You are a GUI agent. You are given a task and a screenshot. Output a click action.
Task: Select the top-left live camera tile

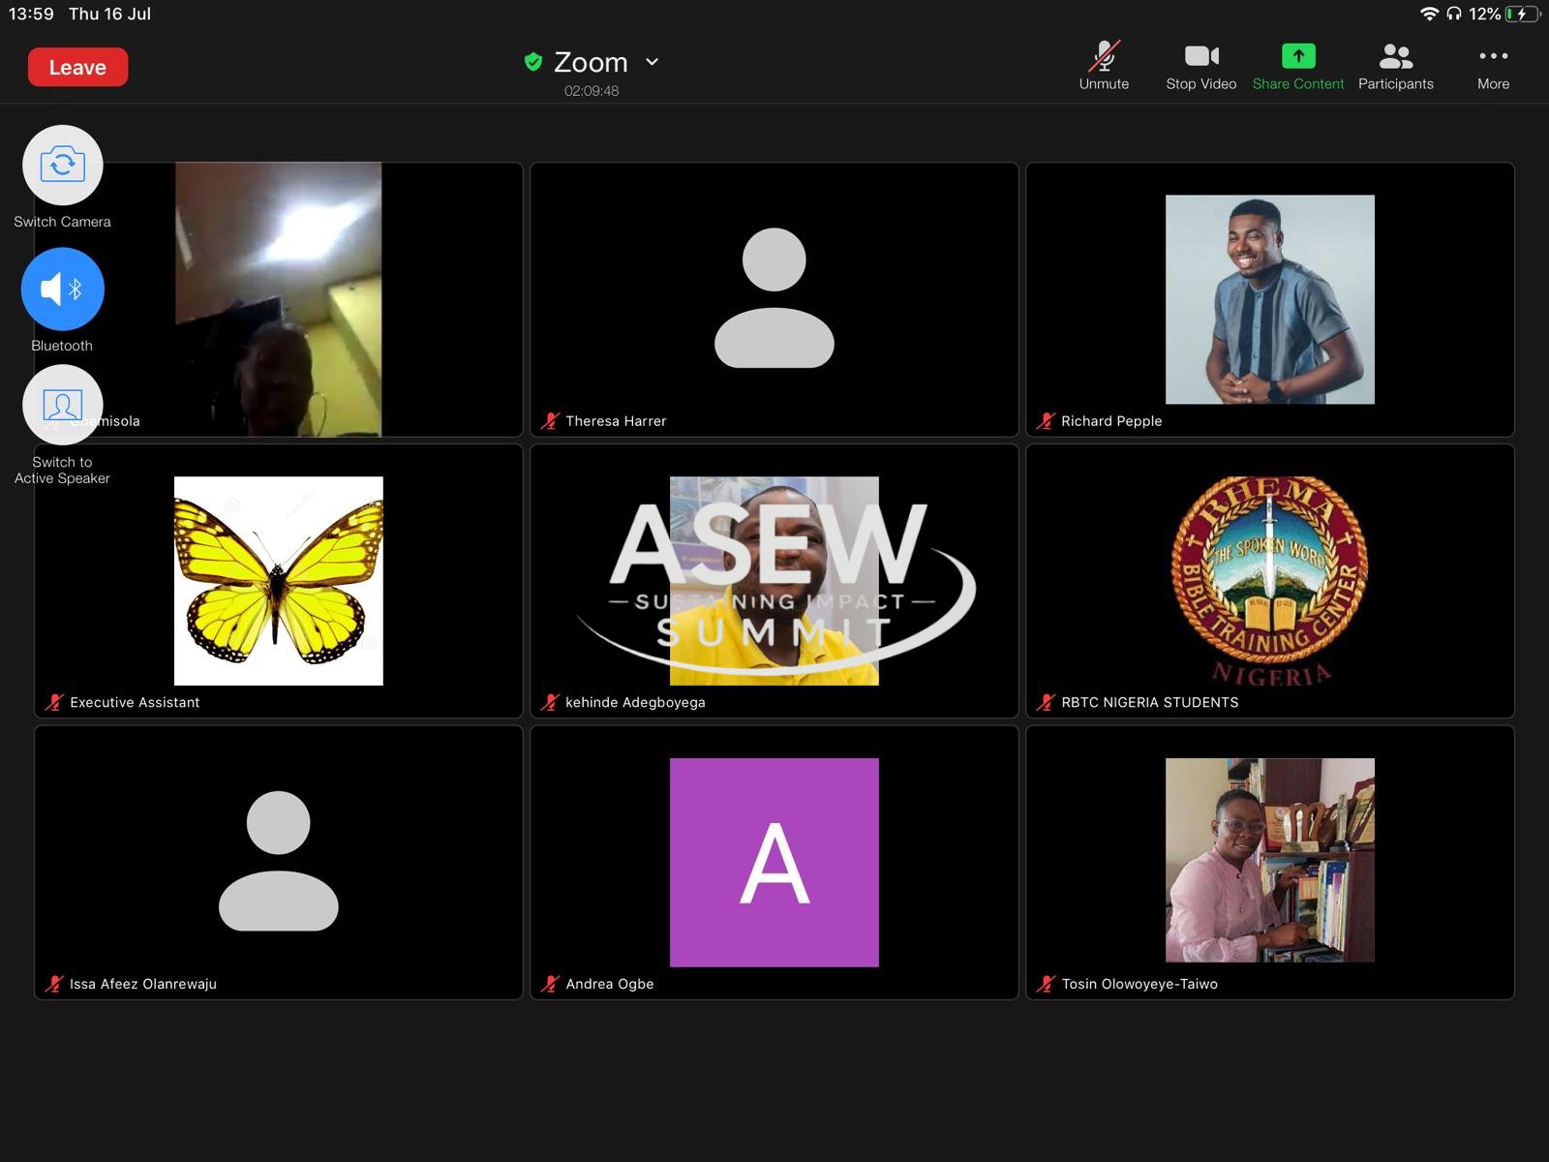pos(279,299)
